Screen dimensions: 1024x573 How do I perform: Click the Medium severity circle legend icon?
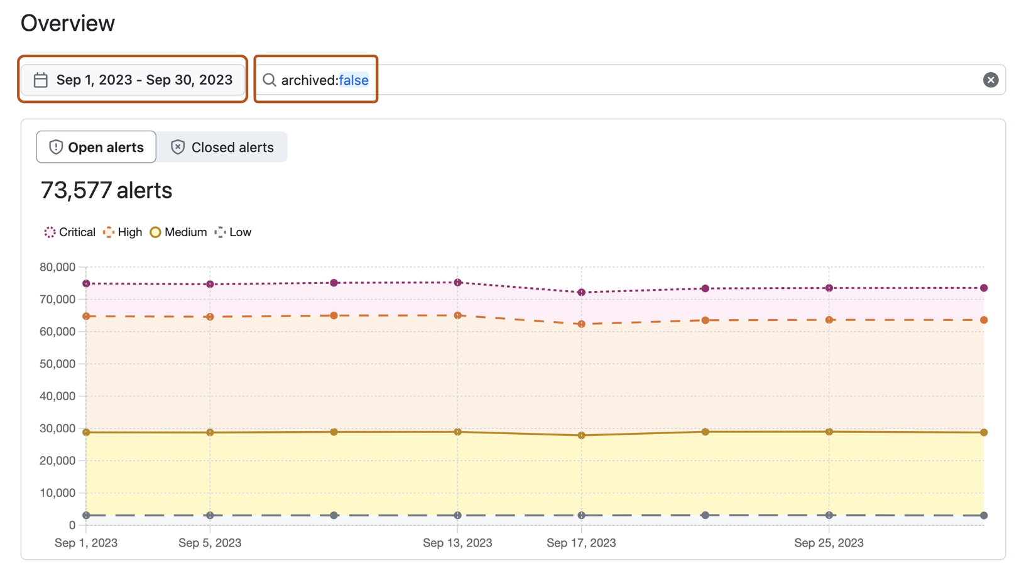(155, 232)
